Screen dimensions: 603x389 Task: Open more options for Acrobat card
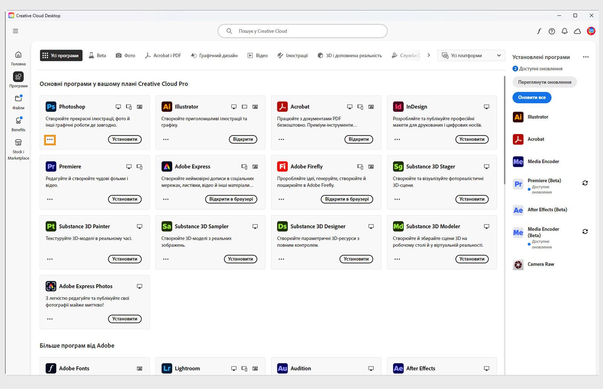282,139
